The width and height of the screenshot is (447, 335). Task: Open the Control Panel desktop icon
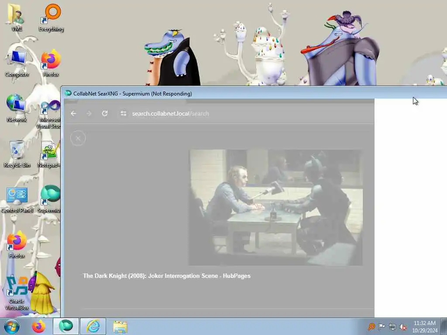[17, 199]
